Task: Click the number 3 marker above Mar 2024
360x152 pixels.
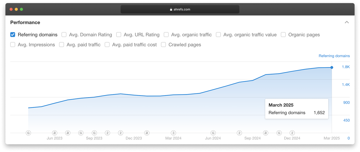Action: pos(173,133)
